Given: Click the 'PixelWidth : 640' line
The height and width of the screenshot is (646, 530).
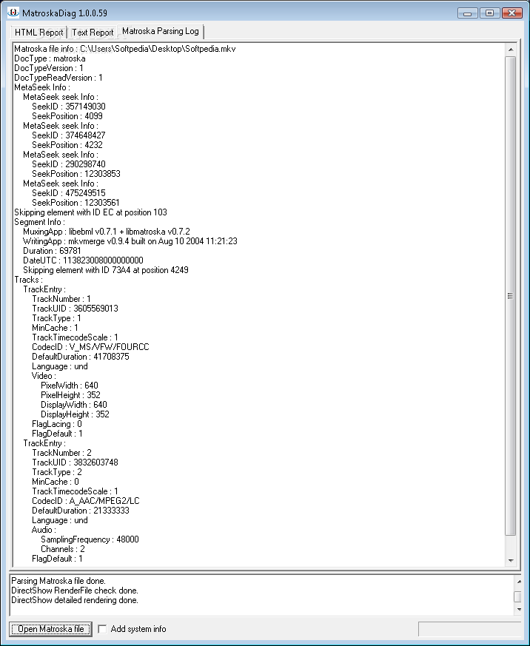Looking at the screenshot, I should (x=70, y=386).
